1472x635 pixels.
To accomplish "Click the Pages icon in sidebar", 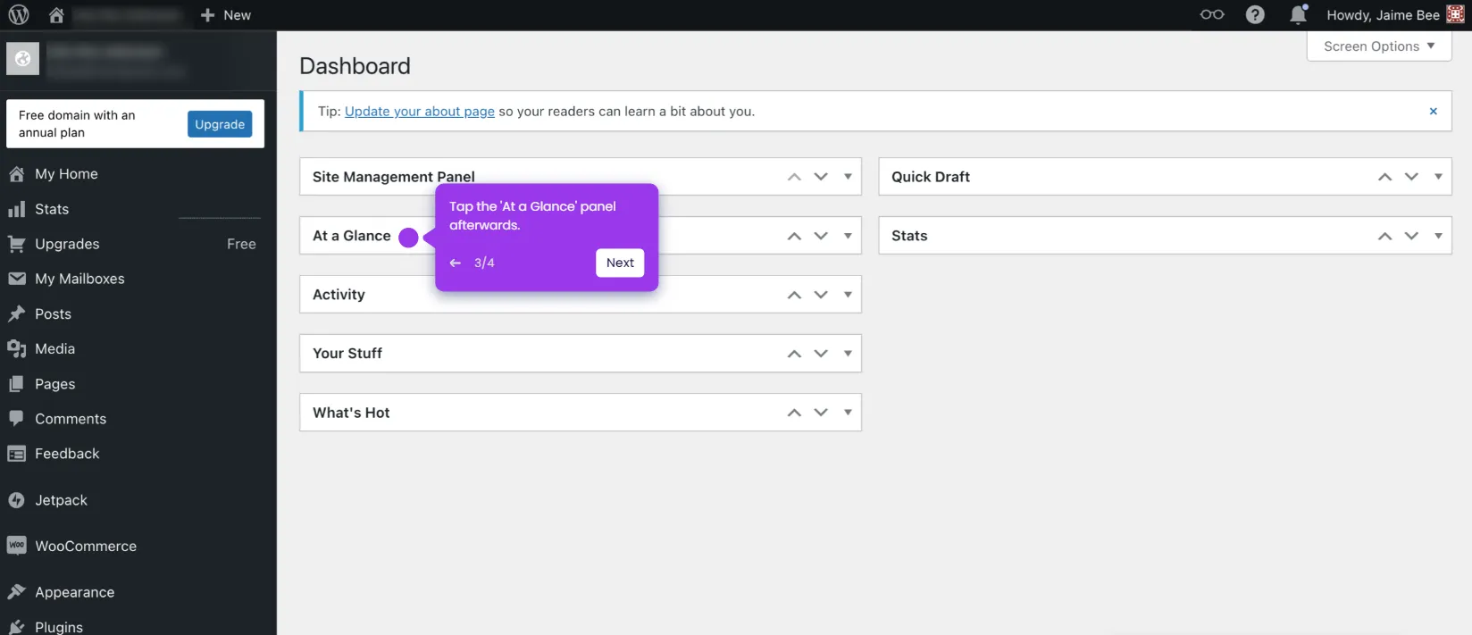I will [x=17, y=384].
